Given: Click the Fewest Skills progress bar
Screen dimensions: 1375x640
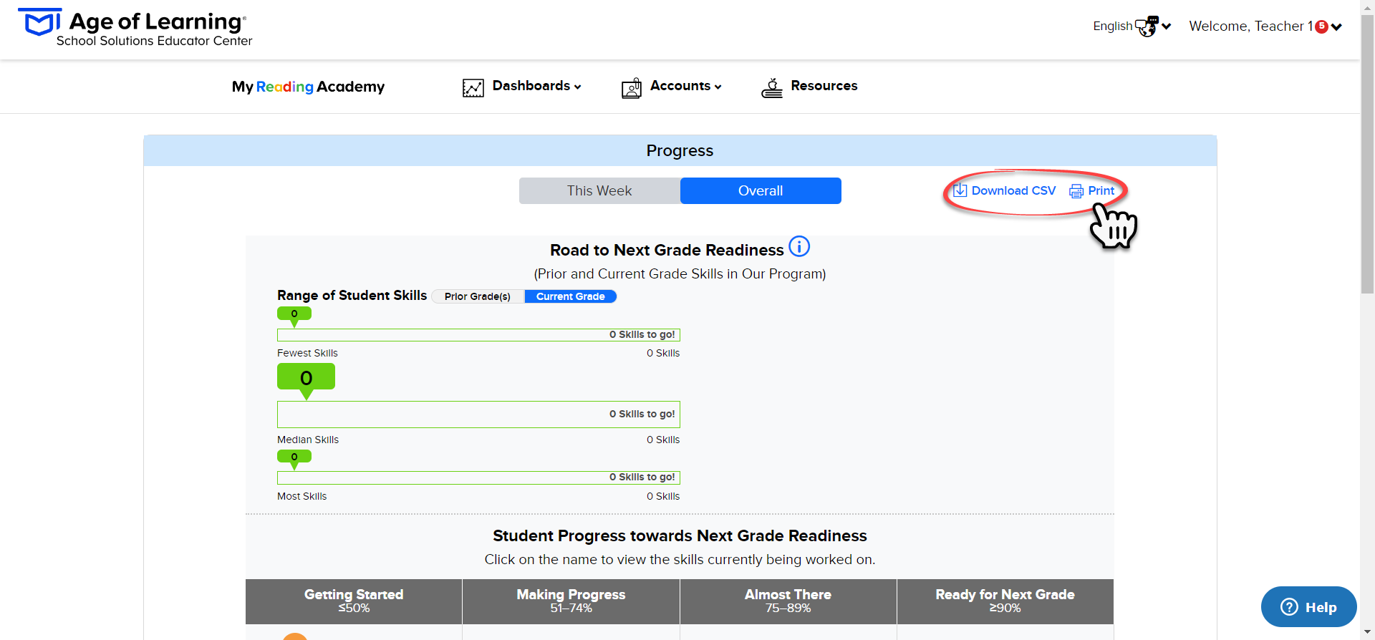Looking at the screenshot, I should (478, 335).
